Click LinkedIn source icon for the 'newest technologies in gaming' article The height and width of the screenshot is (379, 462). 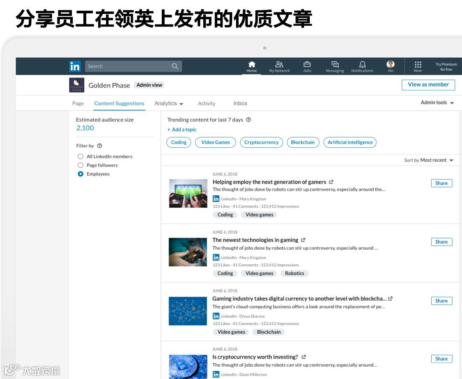click(216, 257)
